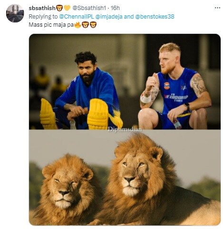223x230 pixels.
Task: Open the three-dot more options menu
Action: (x=217, y=8)
